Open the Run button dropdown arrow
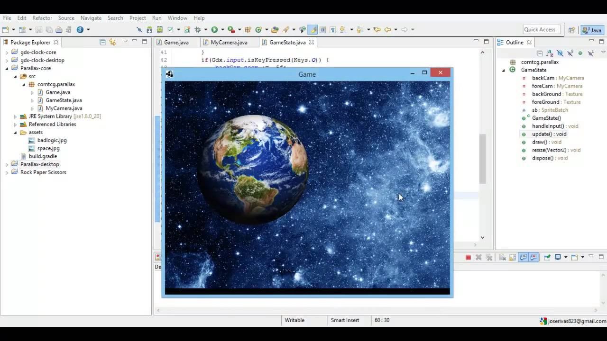Image resolution: width=607 pixels, height=341 pixels. pyautogui.click(x=222, y=29)
